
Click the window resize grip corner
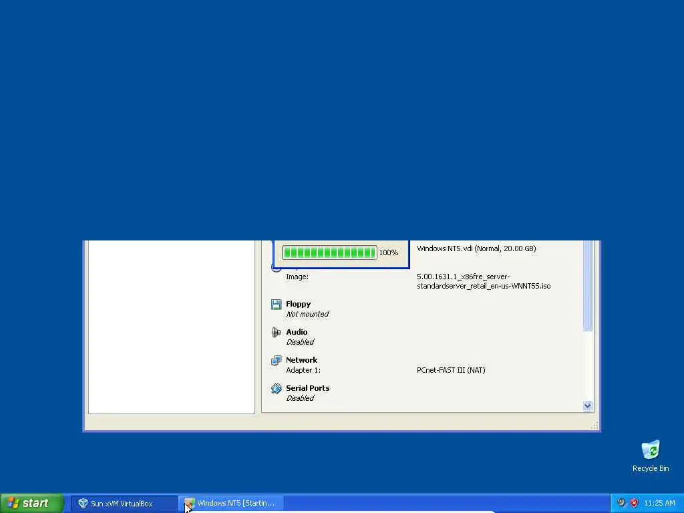[x=594, y=426]
